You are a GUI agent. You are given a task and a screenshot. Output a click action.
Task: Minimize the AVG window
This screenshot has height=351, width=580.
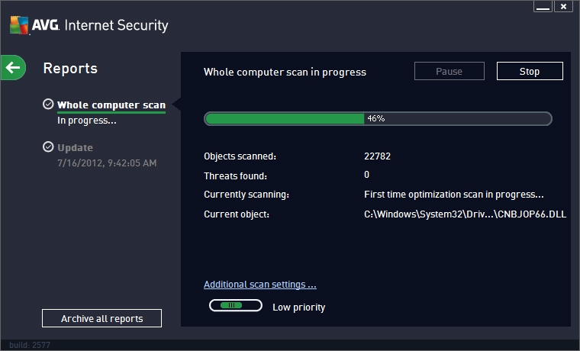tap(543, 6)
